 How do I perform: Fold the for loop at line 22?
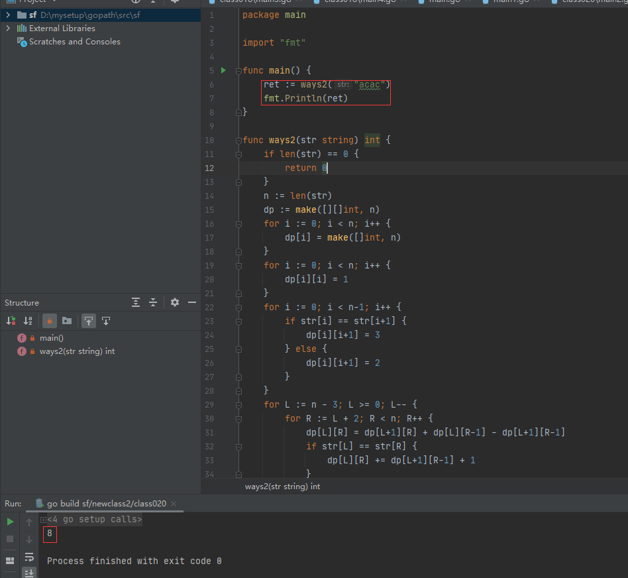tap(238, 308)
